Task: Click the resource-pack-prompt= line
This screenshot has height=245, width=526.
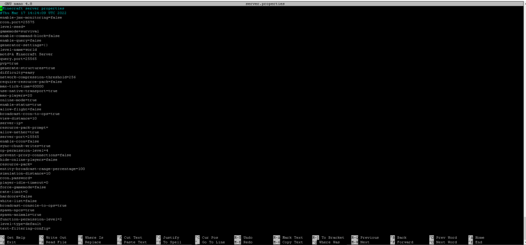Action: [x=24, y=128]
